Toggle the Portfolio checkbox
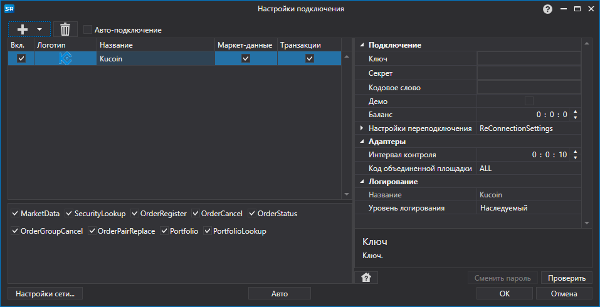 [164, 231]
